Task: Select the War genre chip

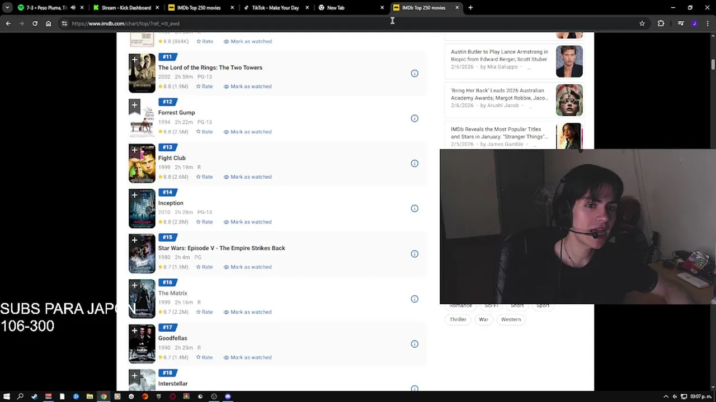Action: click(x=483, y=319)
